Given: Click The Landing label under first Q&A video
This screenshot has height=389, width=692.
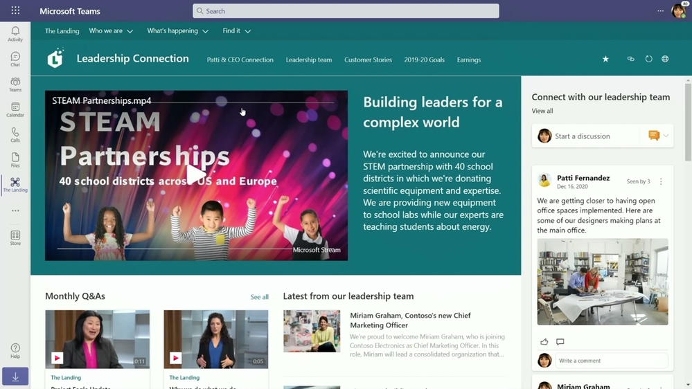Looking at the screenshot, I should pos(66,377).
